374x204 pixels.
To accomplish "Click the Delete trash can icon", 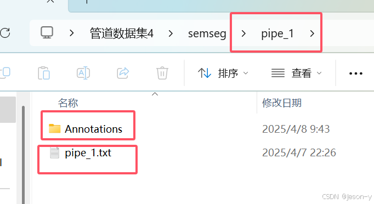I will [162, 73].
